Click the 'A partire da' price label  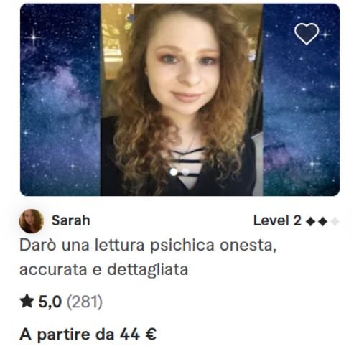click(67, 335)
